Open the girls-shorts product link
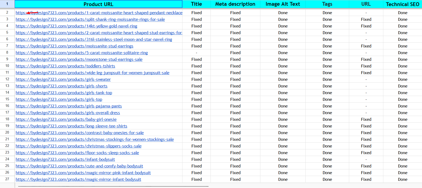 tap(62, 86)
